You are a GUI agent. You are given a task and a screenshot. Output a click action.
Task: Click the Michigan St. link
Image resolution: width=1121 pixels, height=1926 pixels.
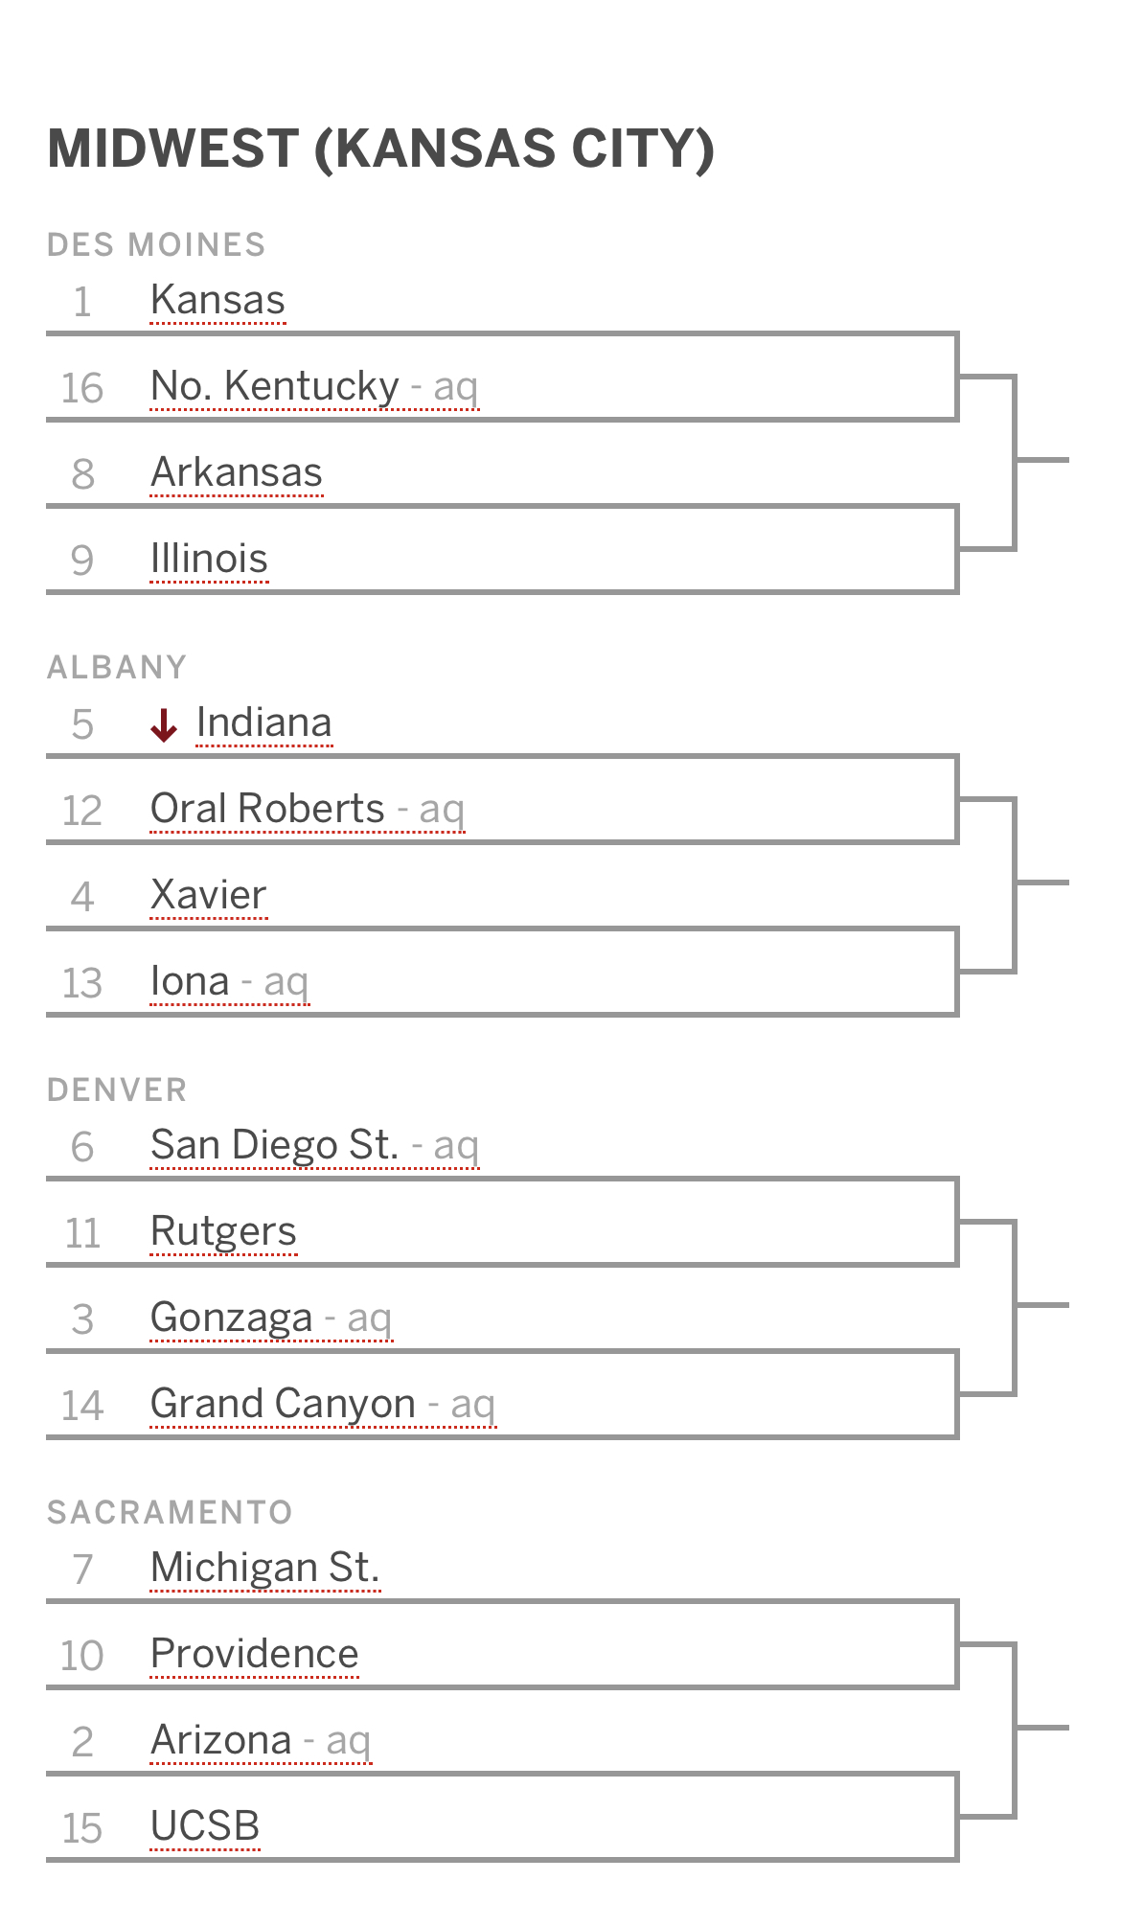click(265, 1569)
